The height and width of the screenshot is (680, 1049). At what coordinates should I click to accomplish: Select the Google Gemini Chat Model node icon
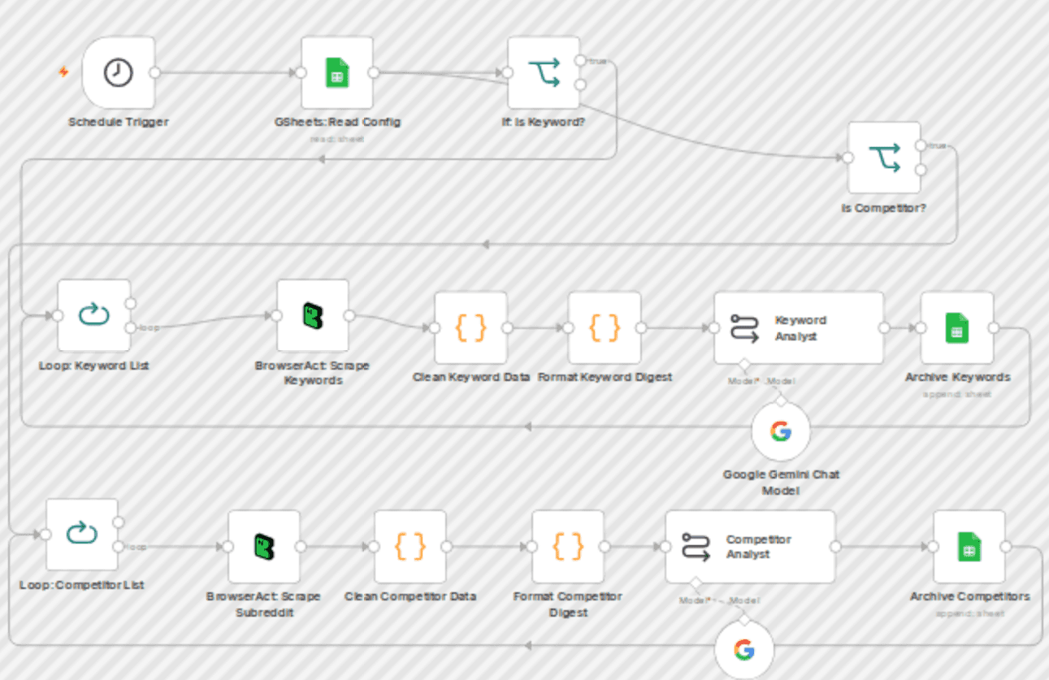(x=781, y=431)
